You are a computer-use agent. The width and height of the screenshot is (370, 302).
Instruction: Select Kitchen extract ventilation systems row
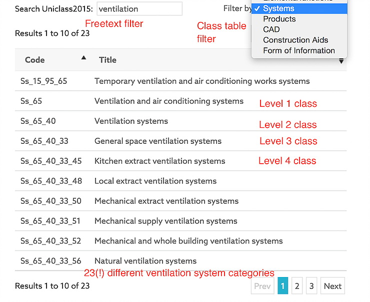click(x=159, y=161)
